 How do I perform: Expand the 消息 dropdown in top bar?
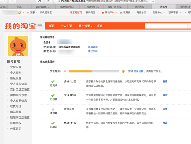36,12
